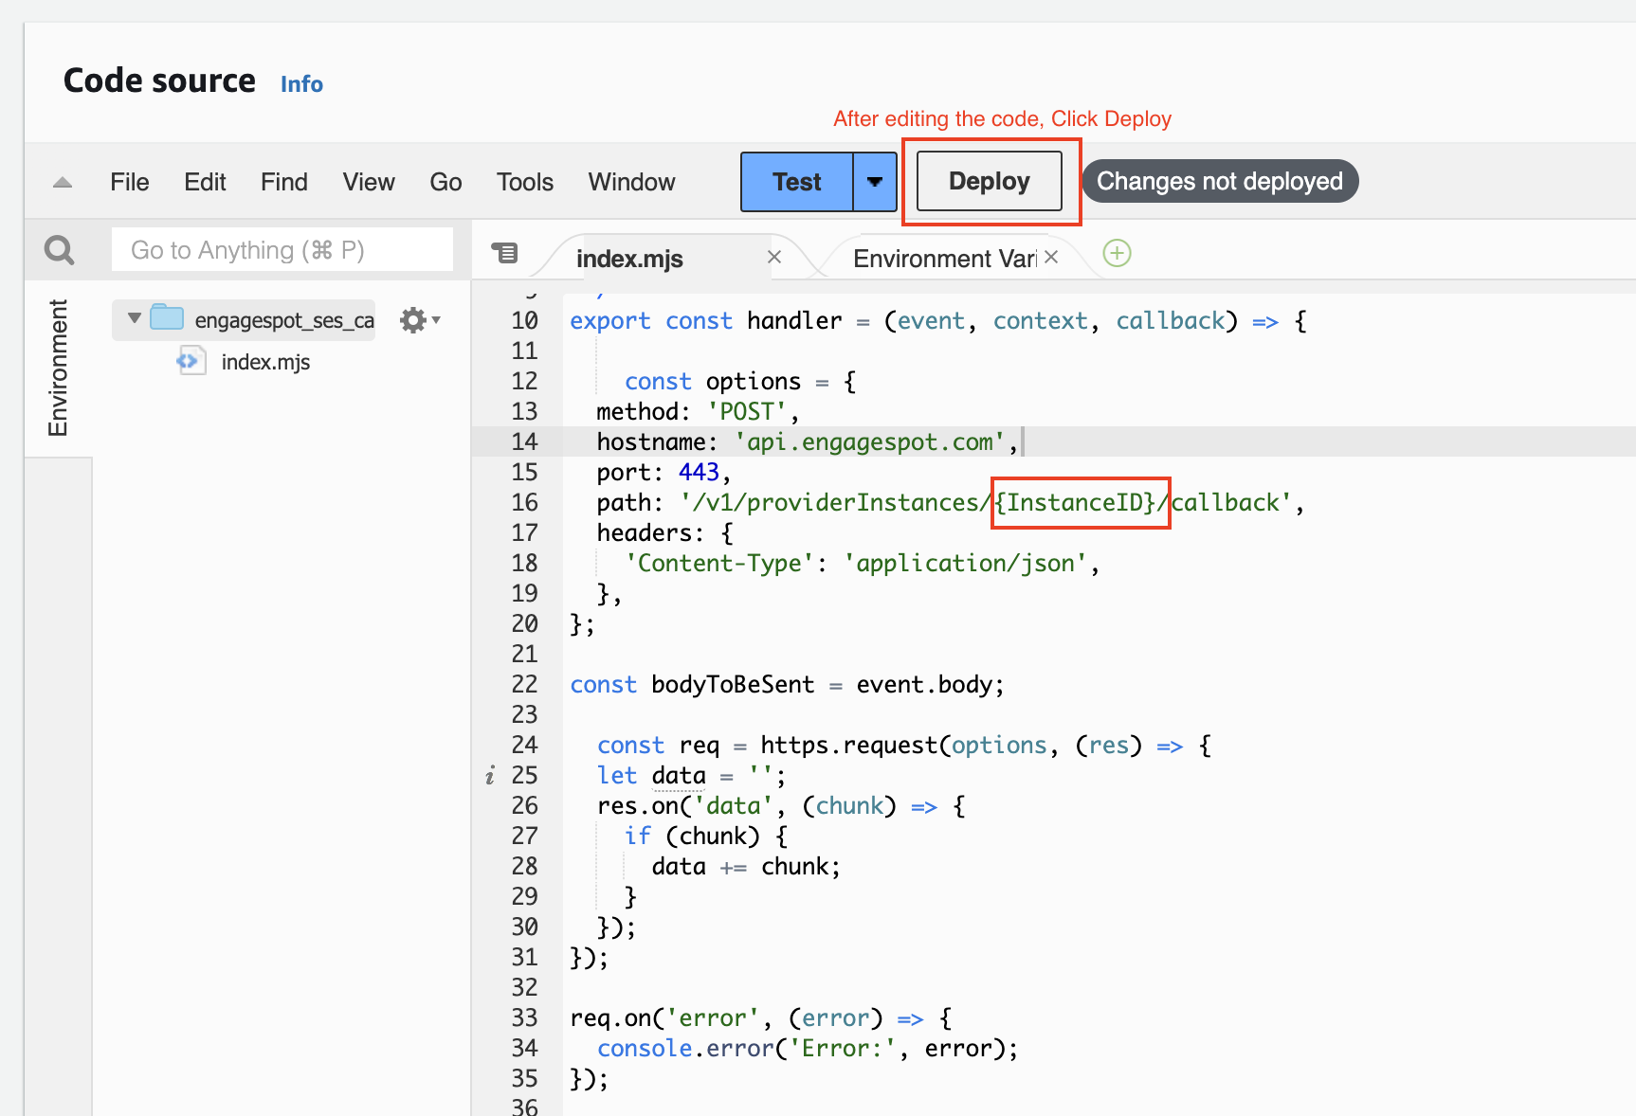Collapse the menu bar with the up arrow

point(63,182)
